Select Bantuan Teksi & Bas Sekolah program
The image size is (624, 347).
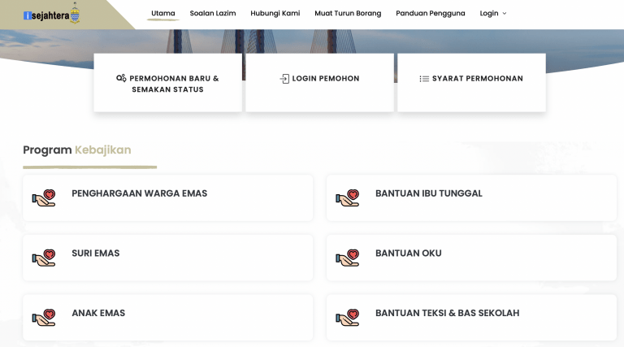(x=471, y=318)
